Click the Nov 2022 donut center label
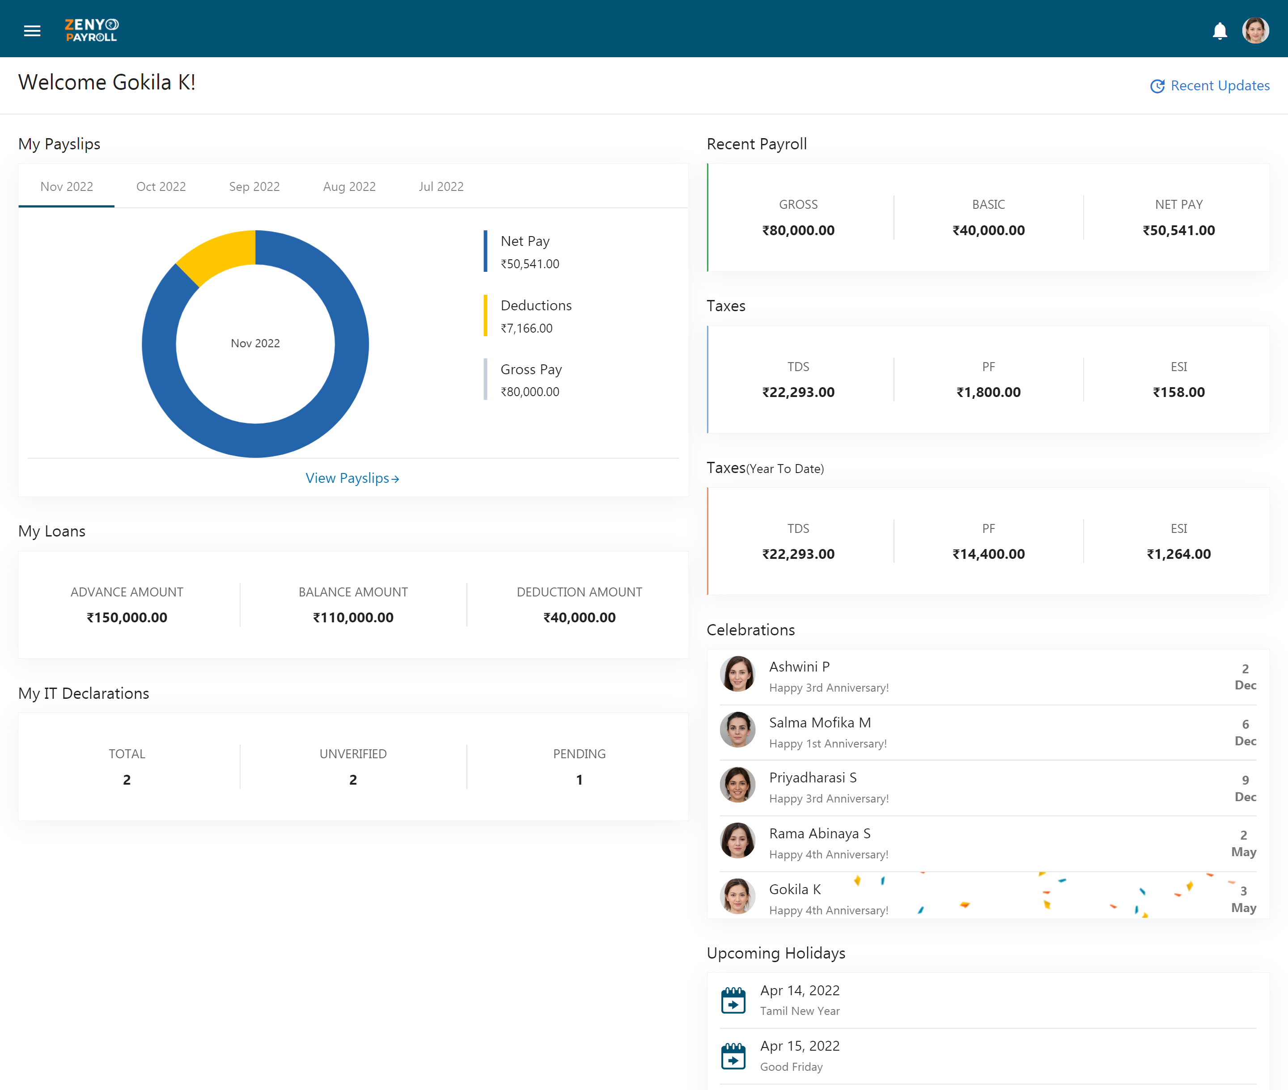 255,343
